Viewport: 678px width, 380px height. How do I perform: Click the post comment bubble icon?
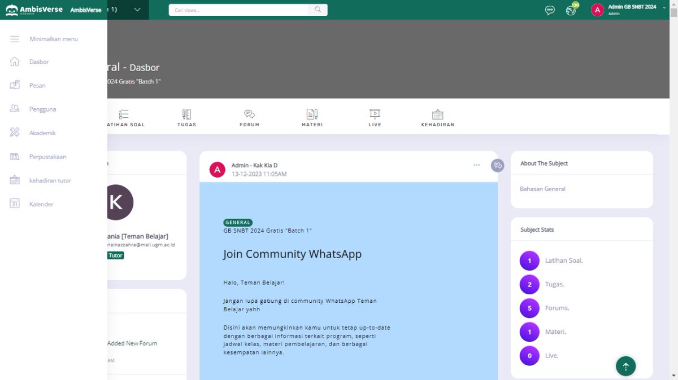point(497,165)
